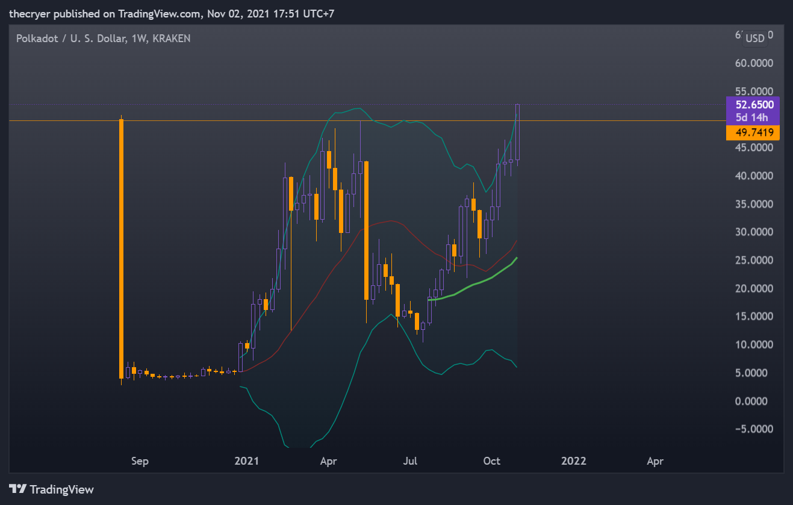The height and width of the screenshot is (505, 793).
Task: Click the 25.0000 price axis label
Action: (754, 260)
